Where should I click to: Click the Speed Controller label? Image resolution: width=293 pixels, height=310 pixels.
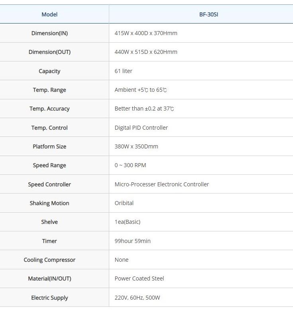49,184
